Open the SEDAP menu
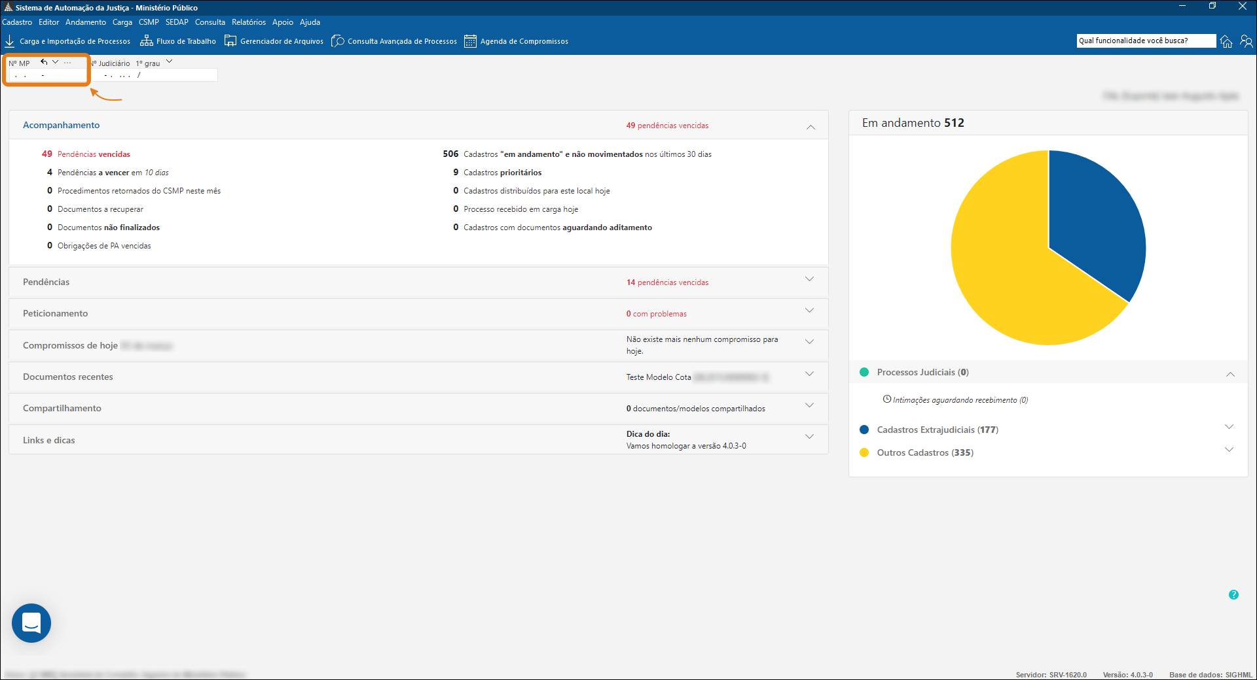Image resolution: width=1257 pixels, height=680 pixels. 177,22
